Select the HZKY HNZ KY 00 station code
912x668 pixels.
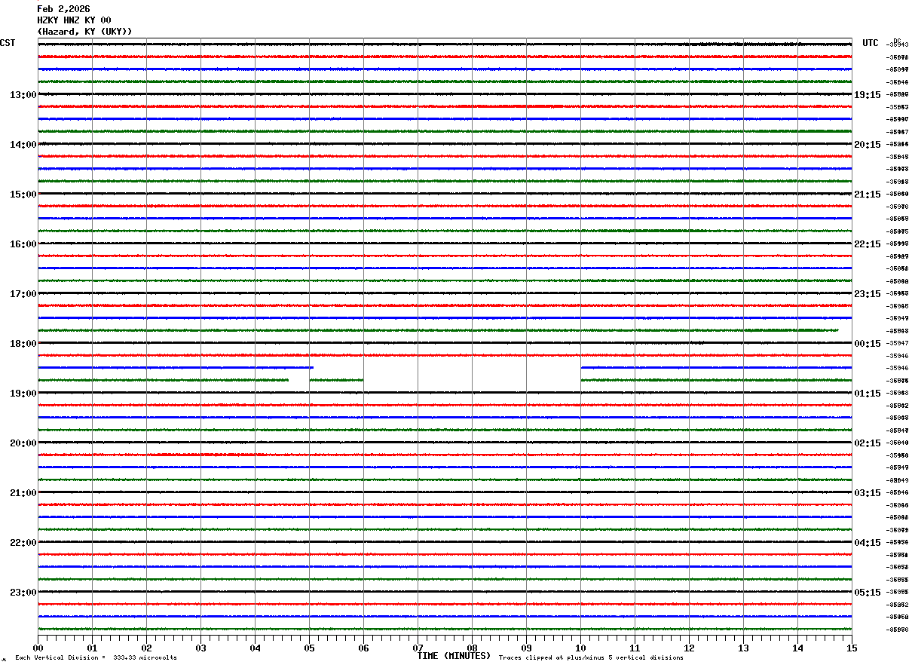pos(74,20)
